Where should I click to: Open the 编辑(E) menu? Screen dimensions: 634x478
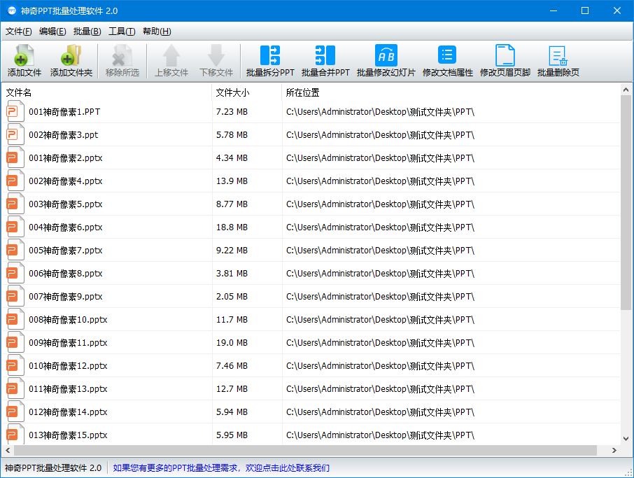[52, 31]
